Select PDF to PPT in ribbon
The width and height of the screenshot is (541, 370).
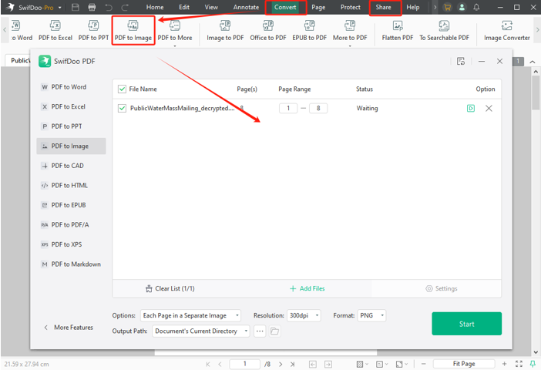93,30
